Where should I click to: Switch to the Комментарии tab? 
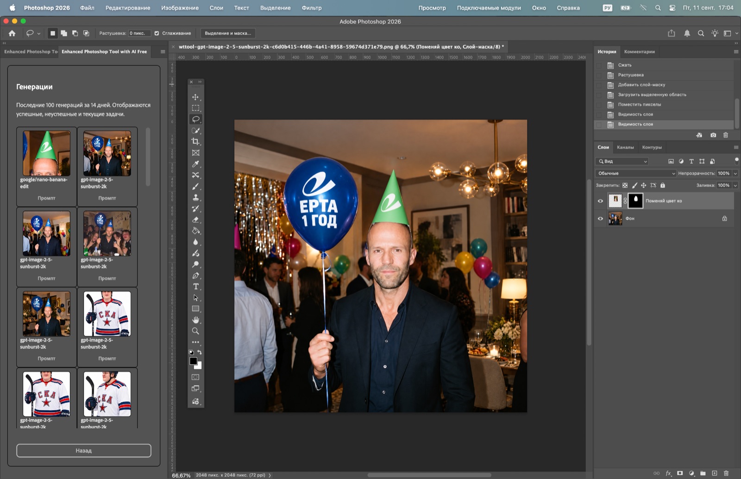[639, 52]
